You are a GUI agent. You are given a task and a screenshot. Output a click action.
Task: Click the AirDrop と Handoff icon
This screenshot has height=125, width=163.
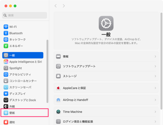point(58,100)
